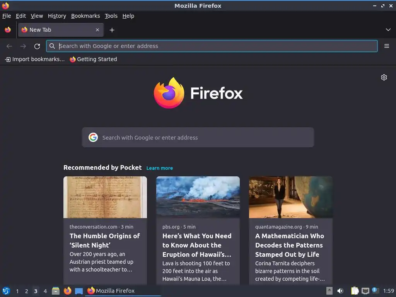Click the Firefox View icon left of tabs

(8, 30)
